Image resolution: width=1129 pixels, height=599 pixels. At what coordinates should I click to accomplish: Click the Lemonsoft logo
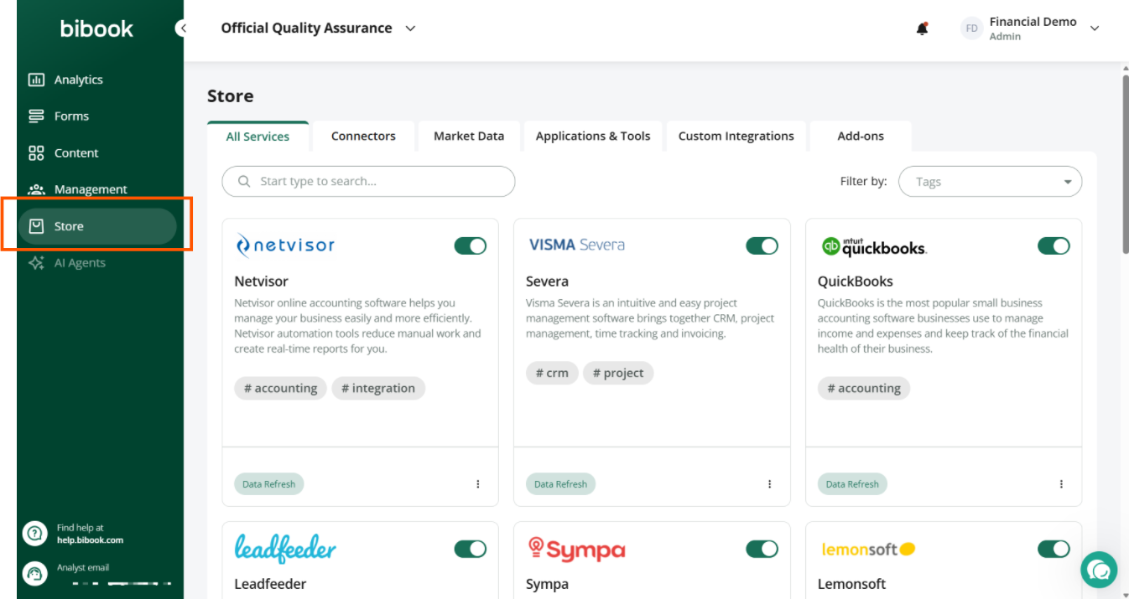coord(868,550)
